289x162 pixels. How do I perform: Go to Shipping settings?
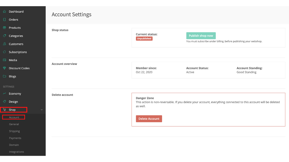[x=14, y=131]
